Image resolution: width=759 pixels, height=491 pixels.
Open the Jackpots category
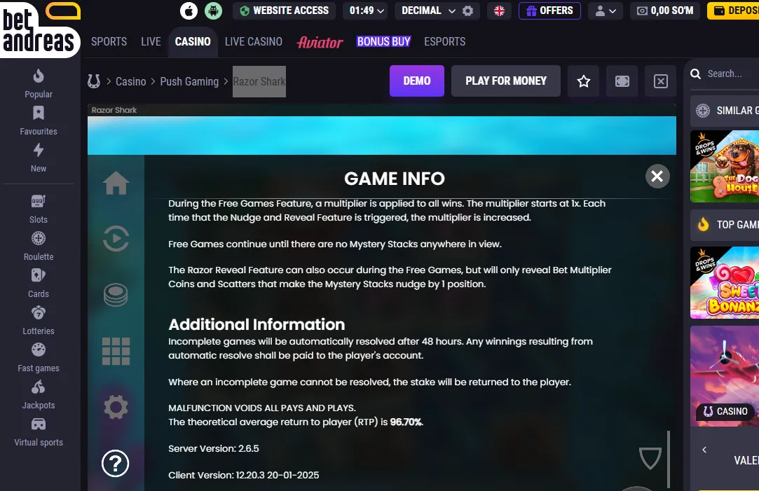click(x=39, y=395)
